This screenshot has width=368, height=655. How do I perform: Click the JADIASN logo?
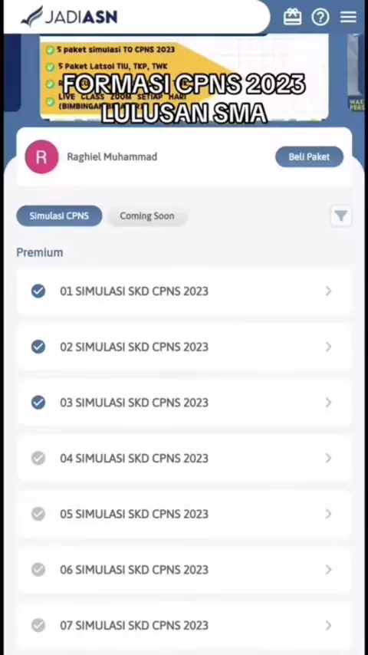pos(69,16)
